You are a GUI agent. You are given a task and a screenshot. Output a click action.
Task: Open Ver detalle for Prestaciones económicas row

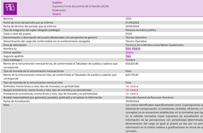(132, 94)
